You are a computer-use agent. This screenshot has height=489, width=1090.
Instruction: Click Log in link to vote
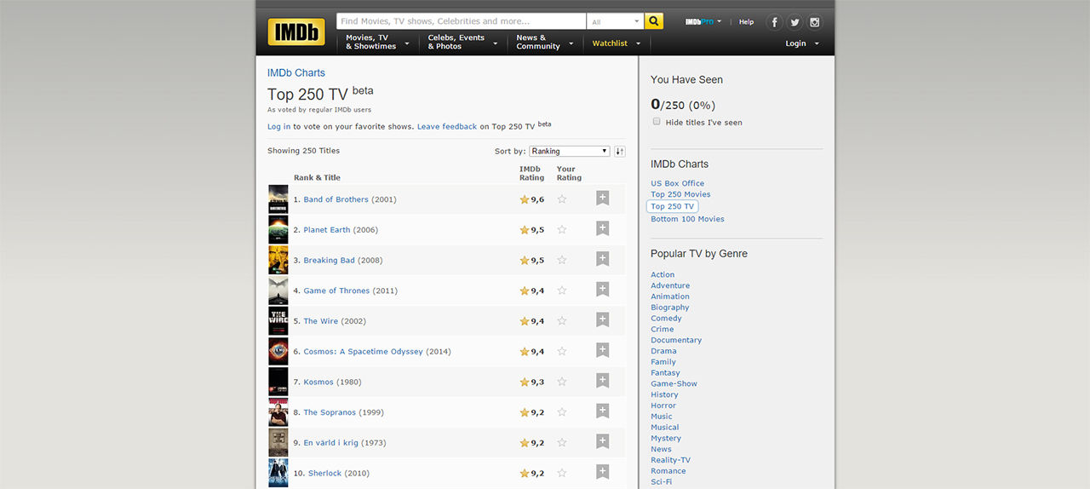pos(278,127)
